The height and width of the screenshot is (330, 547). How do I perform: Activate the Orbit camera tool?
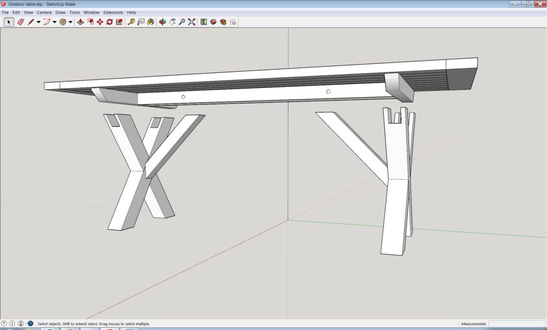162,22
